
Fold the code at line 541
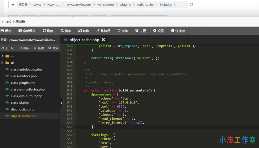(x=74, y=90)
